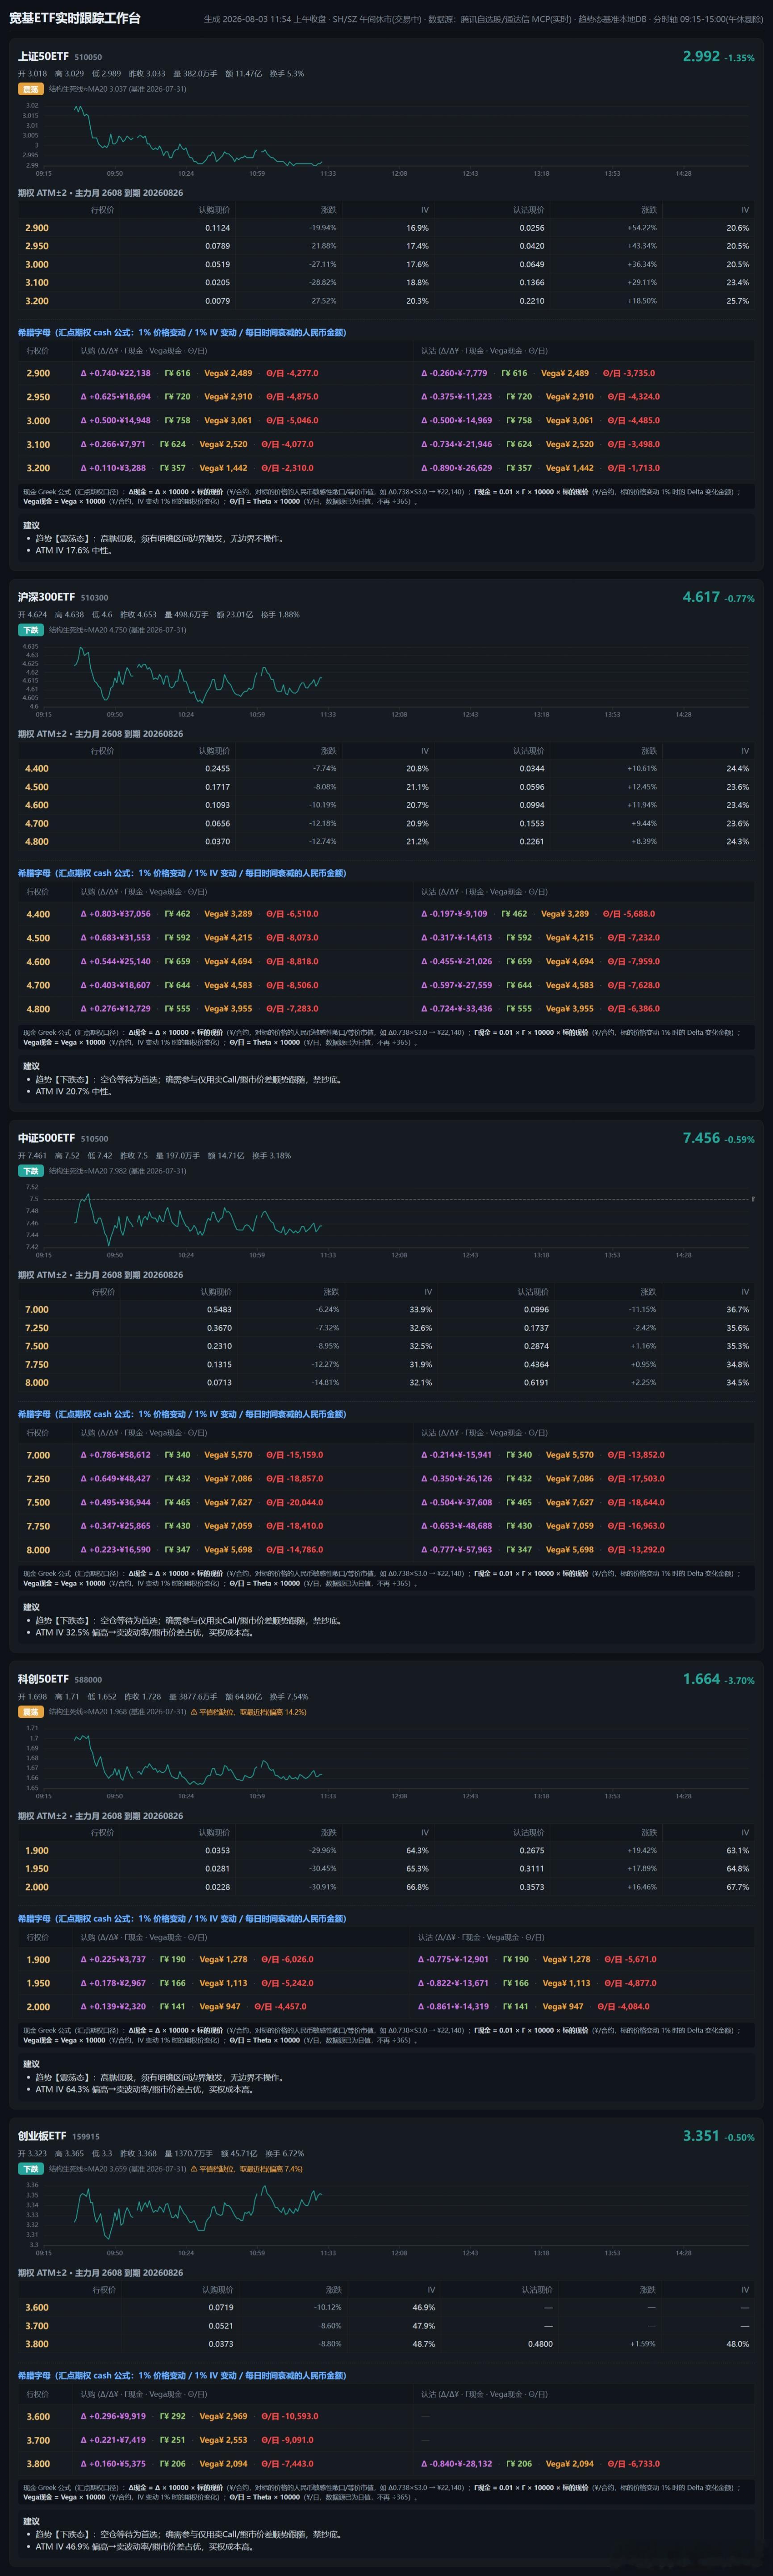Screen dimensions: 773x2576
Task: Click put price 0.6191 in 8.000 strike row
Action: coord(536,1383)
